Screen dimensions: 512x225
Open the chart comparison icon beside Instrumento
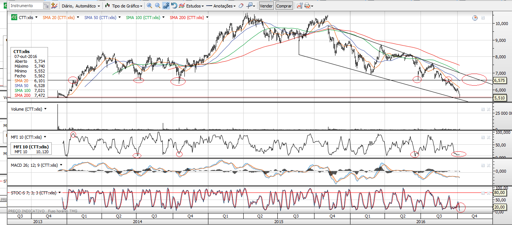click(x=54, y=6)
